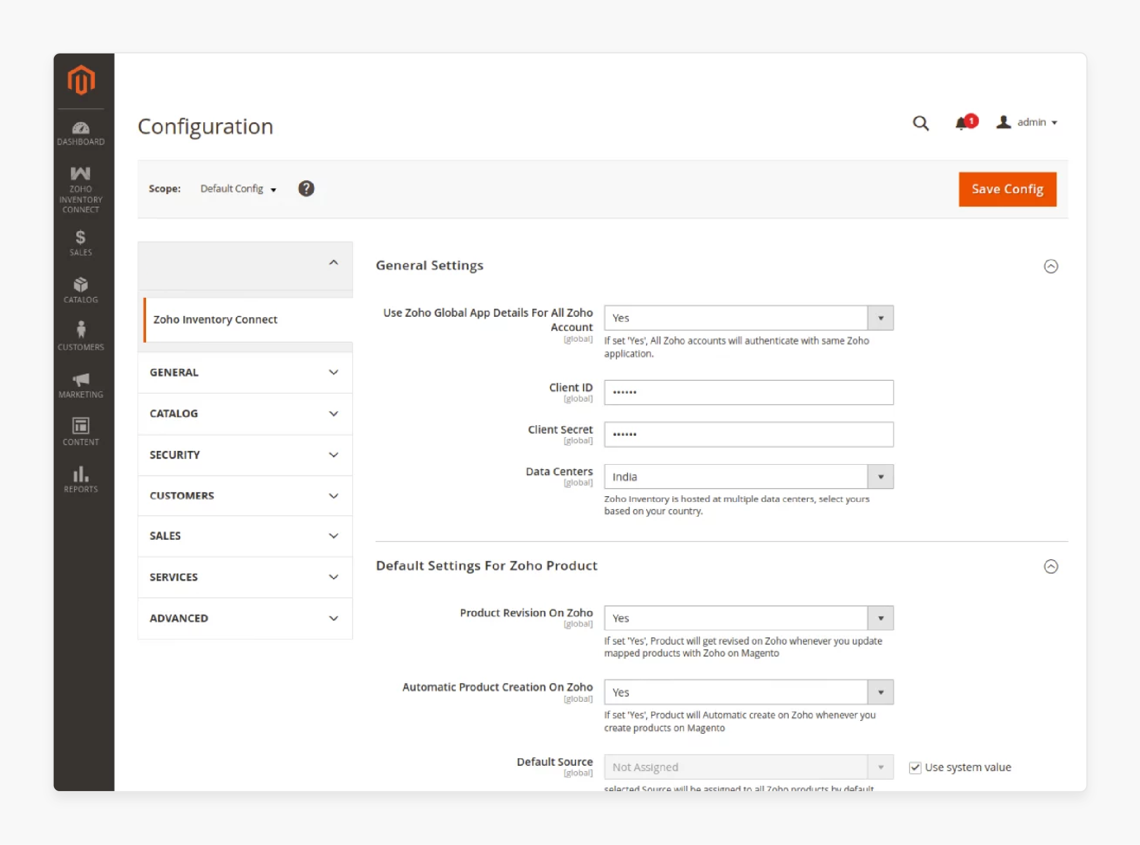The width and height of the screenshot is (1140, 845).
Task: Expand the SERVICES configuration section
Action: point(245,577)
